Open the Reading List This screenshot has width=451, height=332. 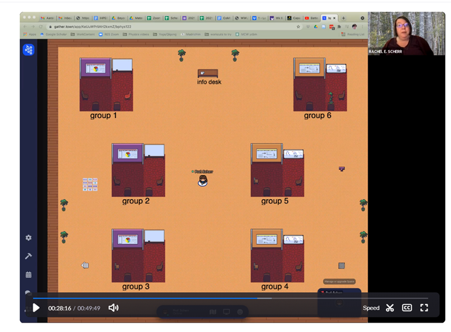(x=353, y=34)
